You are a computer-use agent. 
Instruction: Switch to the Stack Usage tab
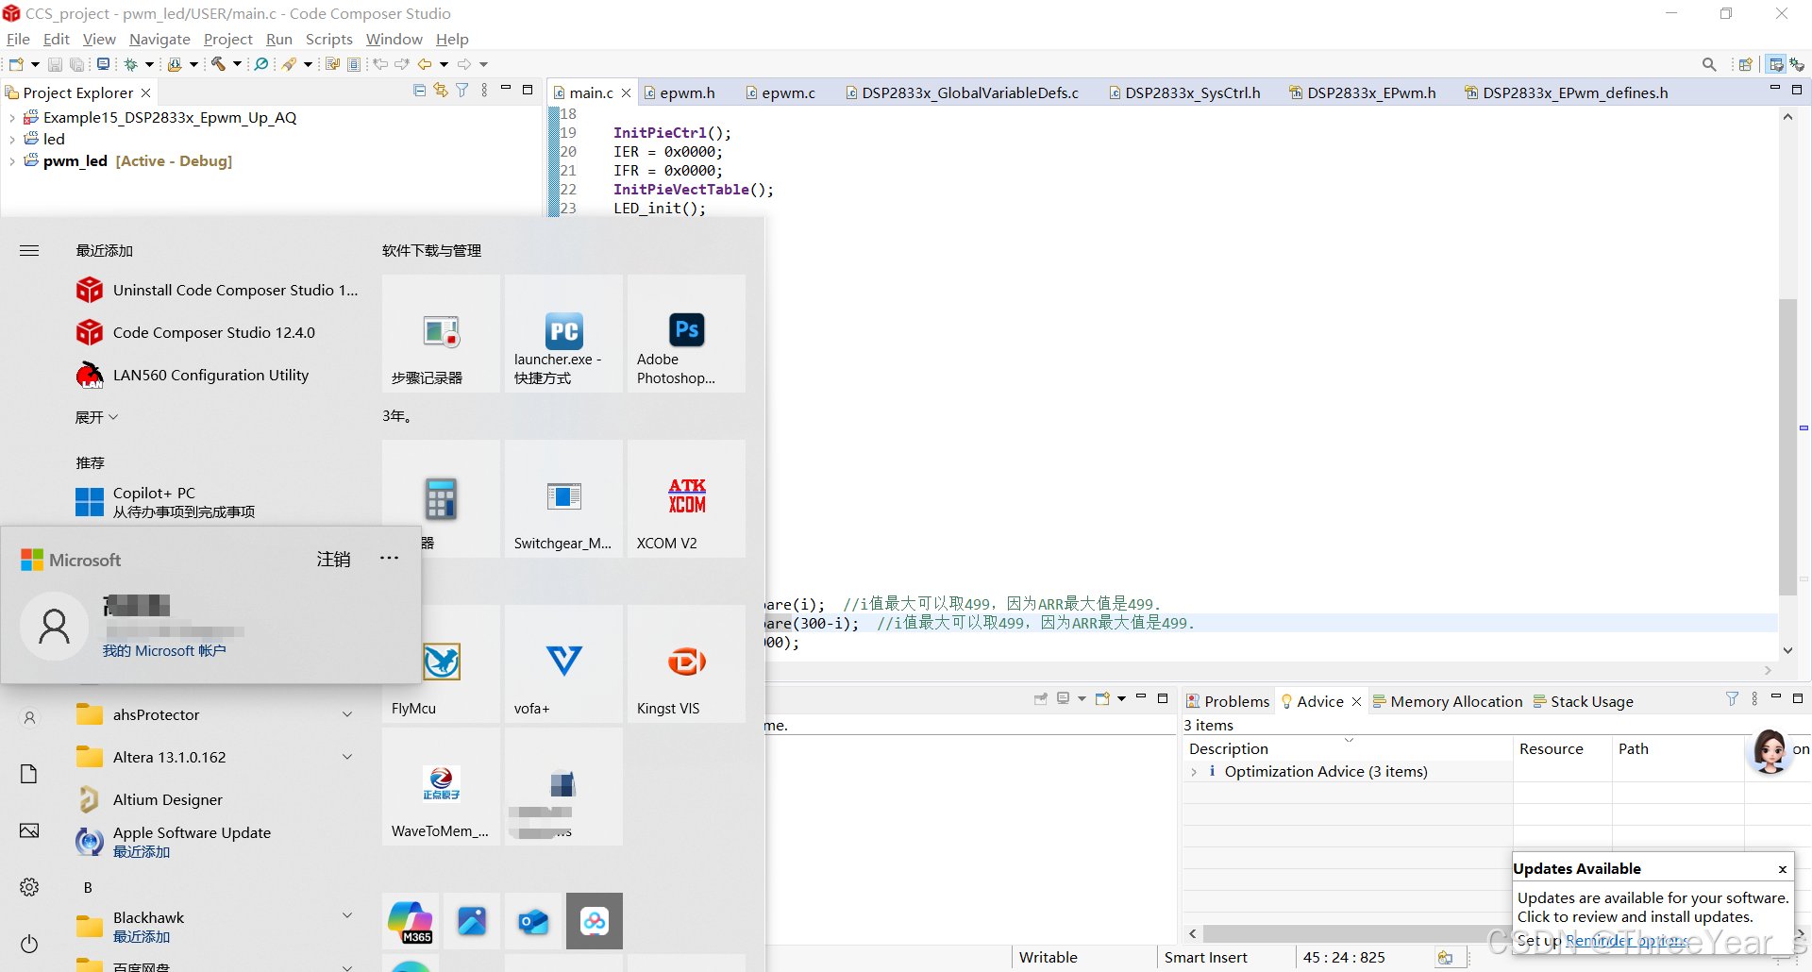(x=1584, y=701)
